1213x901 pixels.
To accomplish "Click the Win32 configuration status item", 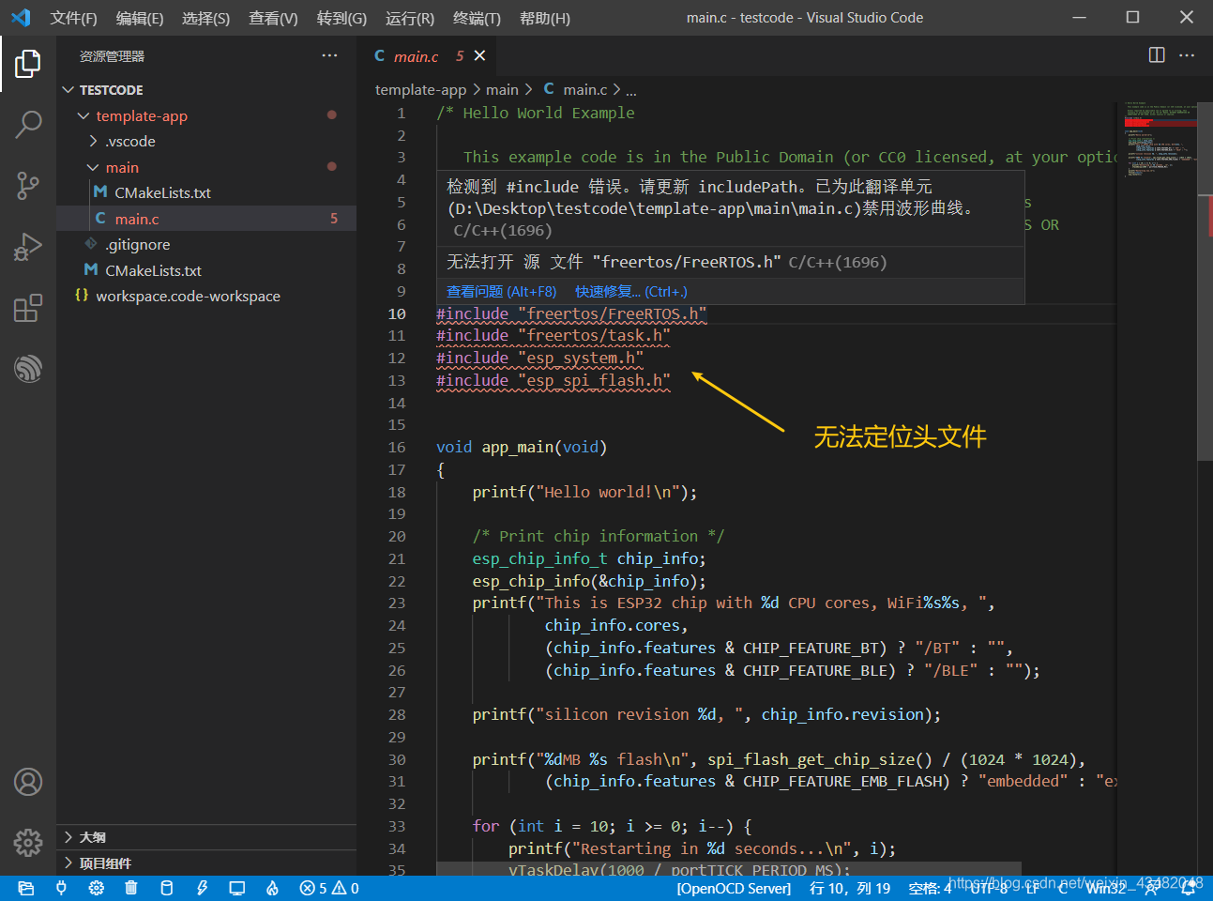I will tap(1106, 888).
